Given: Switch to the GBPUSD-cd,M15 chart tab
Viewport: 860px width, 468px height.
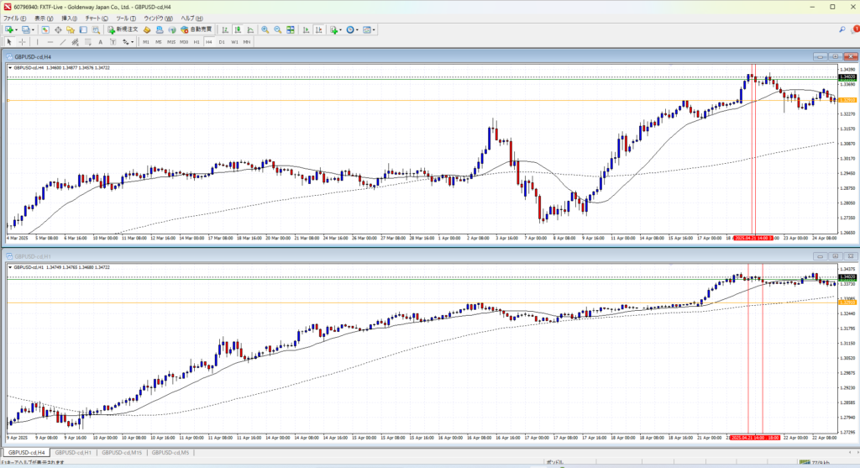Looking at the screenshot, I should click(x=121, y=453).
